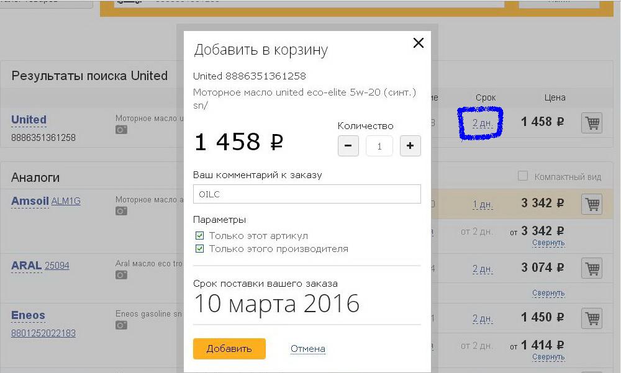Open article link ALM1G
The height and width of the screenshot is (373, 621).
tap(66, 202)
